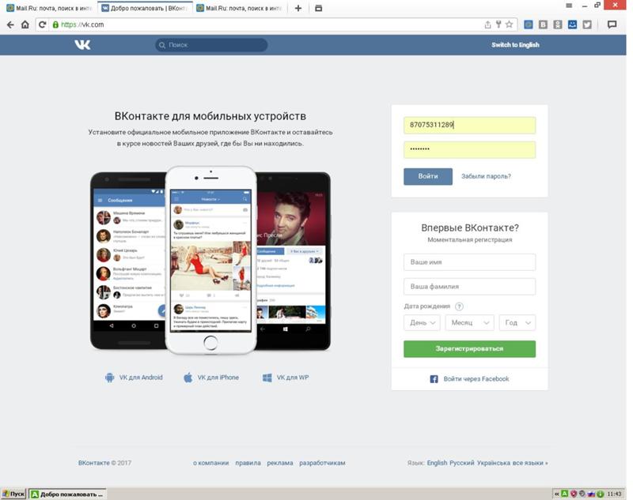Open the chat bubble icon in toolbar
Image resolution: width=633 pixels, height=500 pixels.
click(612, 24)
